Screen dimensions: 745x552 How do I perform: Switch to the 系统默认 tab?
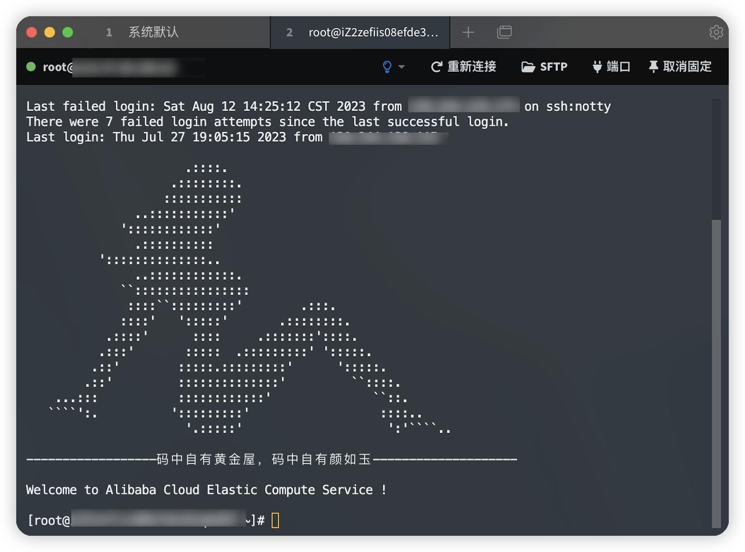(153, 32)
